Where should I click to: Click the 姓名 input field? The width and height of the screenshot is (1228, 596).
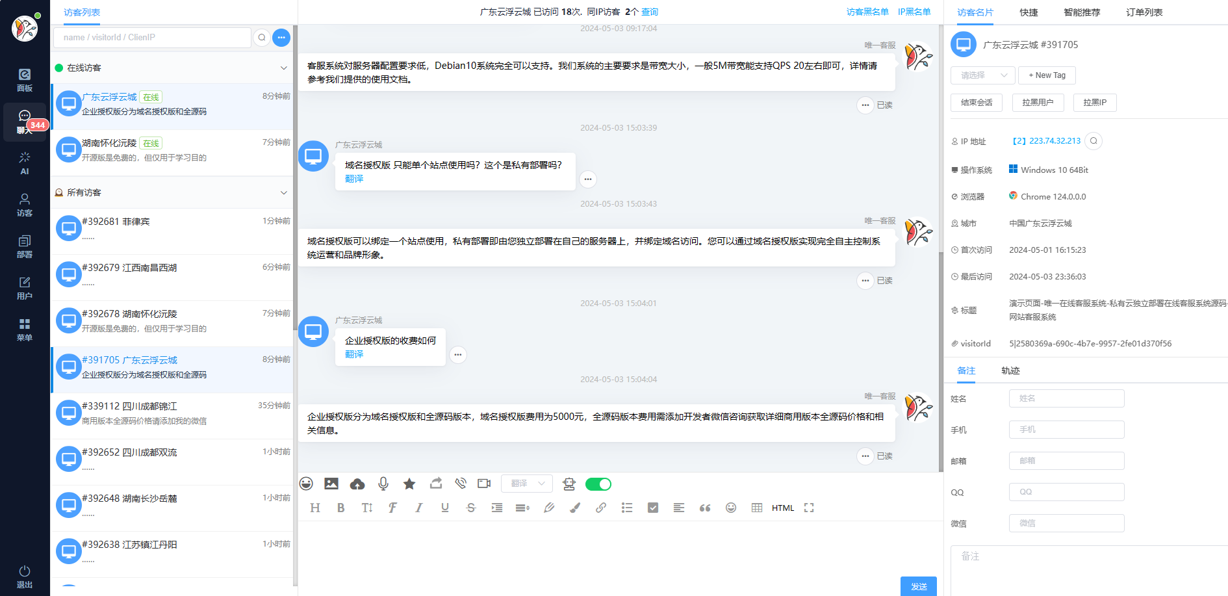[1066, 398]
